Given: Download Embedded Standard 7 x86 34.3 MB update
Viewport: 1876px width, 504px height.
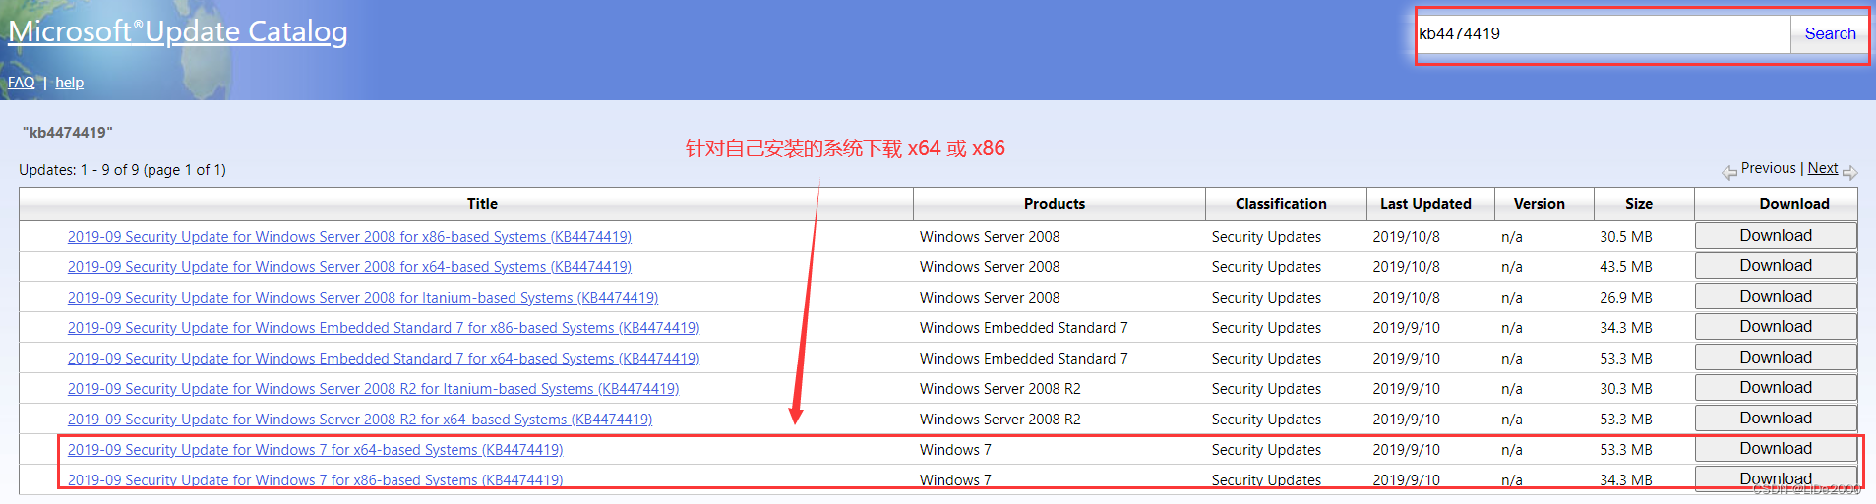Looking at the screenshot, I should point(1776,327).
